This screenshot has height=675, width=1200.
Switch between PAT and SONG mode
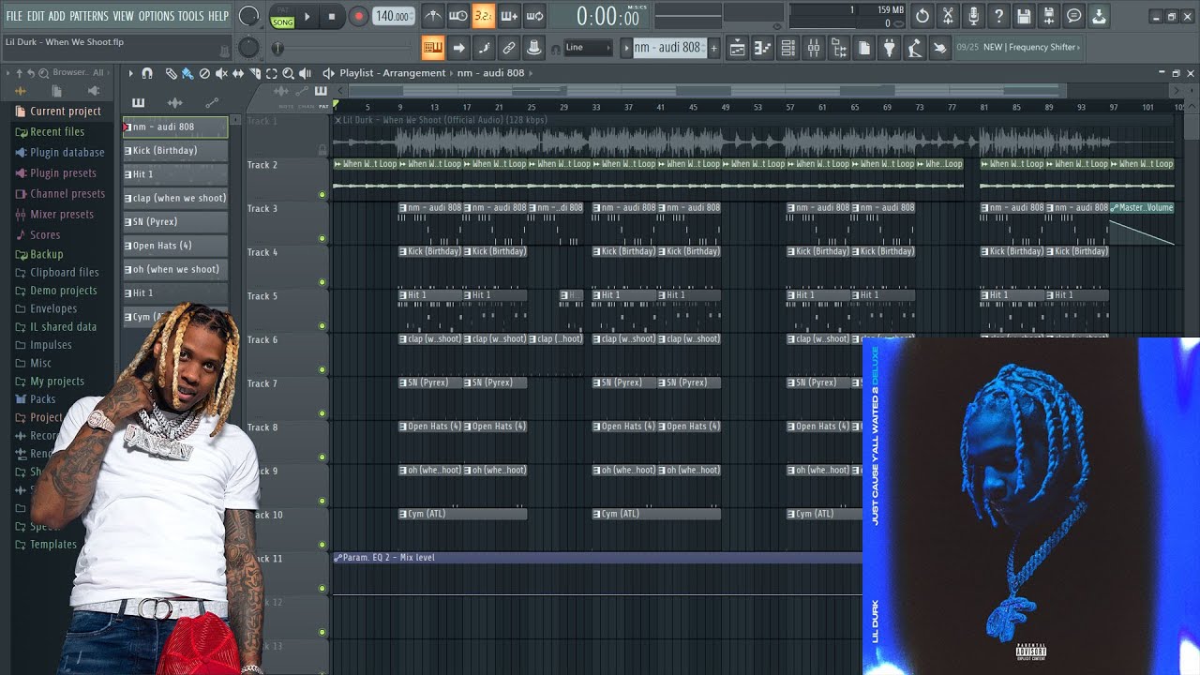click(x=282, y=17)
